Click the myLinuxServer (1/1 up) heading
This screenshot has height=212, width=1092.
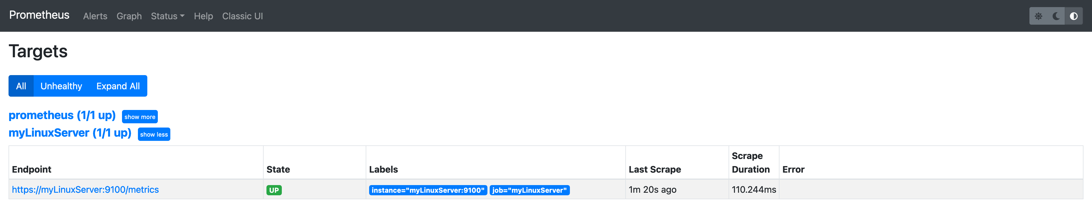(70, 133)
